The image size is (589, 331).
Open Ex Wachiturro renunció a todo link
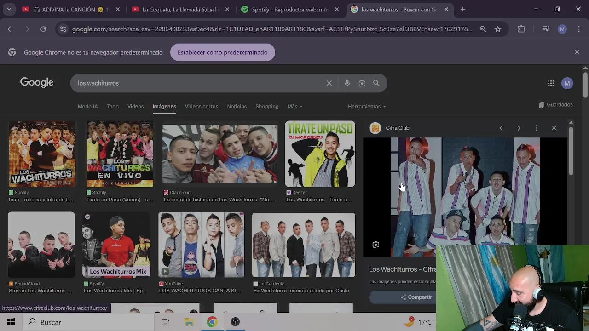coord(301,291)
